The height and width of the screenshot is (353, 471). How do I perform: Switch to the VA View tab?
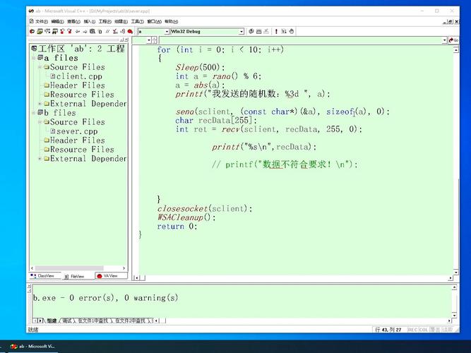point(107,276)
